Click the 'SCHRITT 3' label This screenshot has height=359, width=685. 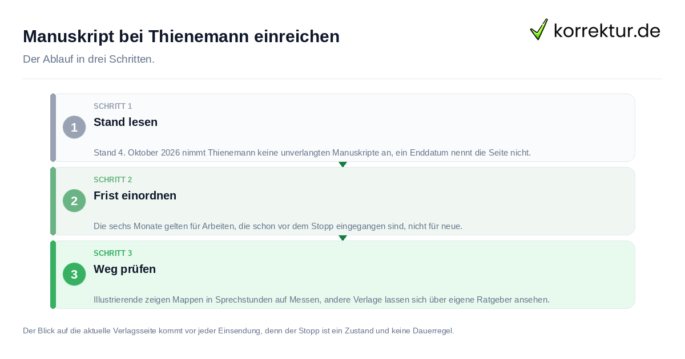point(113,254)
